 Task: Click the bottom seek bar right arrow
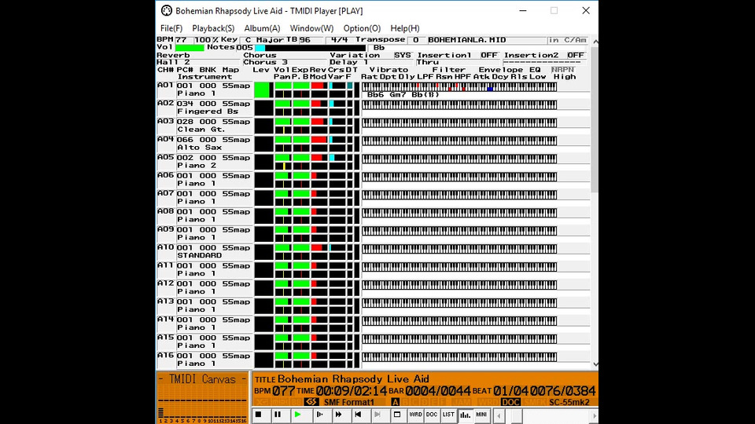tap(595, 415)
